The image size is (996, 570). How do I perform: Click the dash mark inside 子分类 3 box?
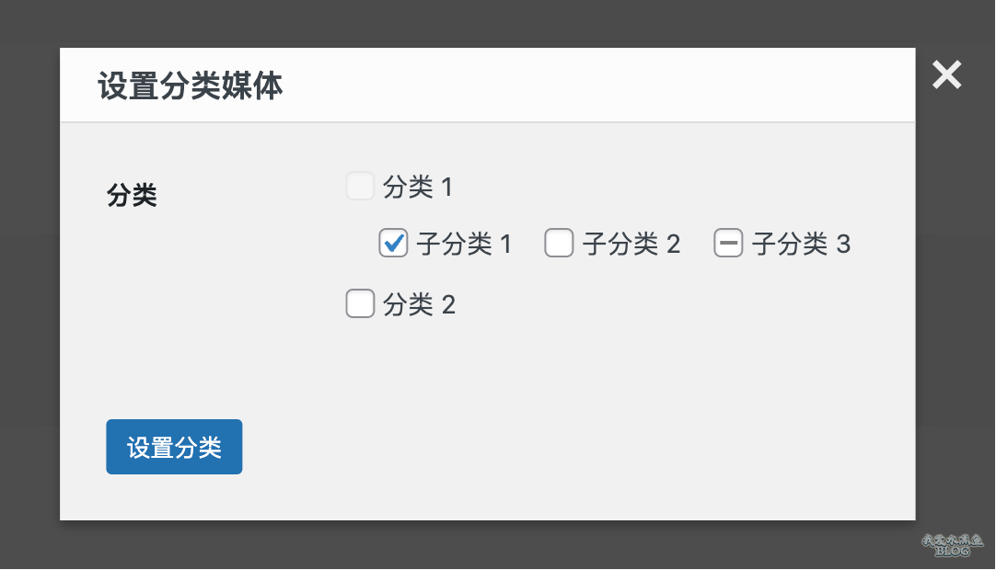[728, 243]
